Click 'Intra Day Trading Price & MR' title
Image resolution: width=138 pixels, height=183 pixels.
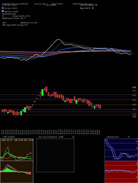pos(51,137)
